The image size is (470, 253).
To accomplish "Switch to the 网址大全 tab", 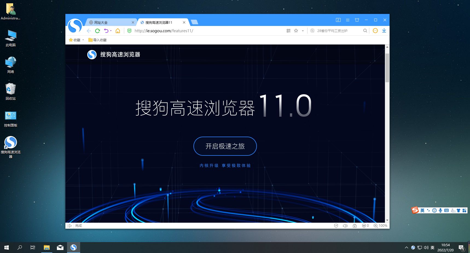I will pyautogui.click(x=110, y=22).
